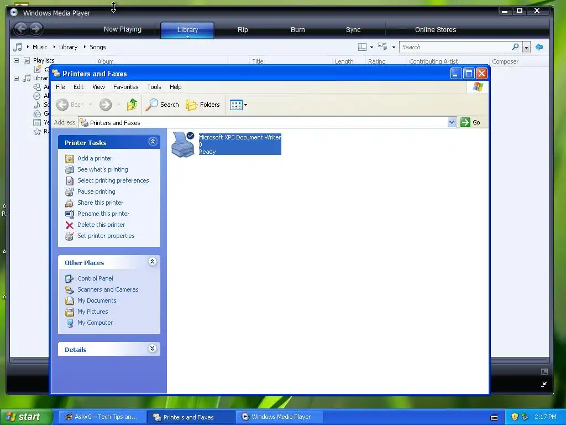Click the My Pictures folder icon
The height and width of the screenshot is (425, 566).
coord(69,312)
